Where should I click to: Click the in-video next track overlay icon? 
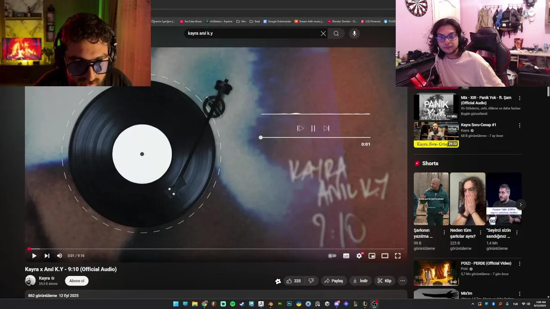(326, 128)
